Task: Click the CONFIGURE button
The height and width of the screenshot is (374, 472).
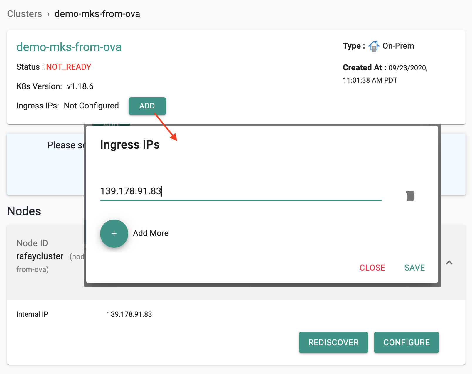Action: pos(407,342)
